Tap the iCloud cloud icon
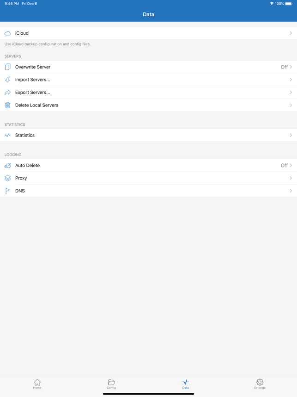This screenshot has width=297, height=397. tap(7, 33)
